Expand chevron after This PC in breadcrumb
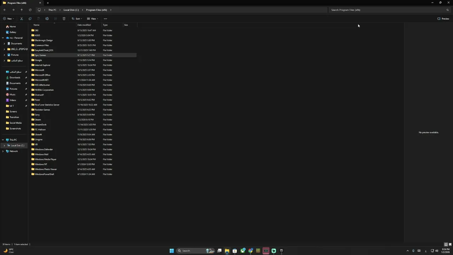Screen dimensions: 453x255 59,10
